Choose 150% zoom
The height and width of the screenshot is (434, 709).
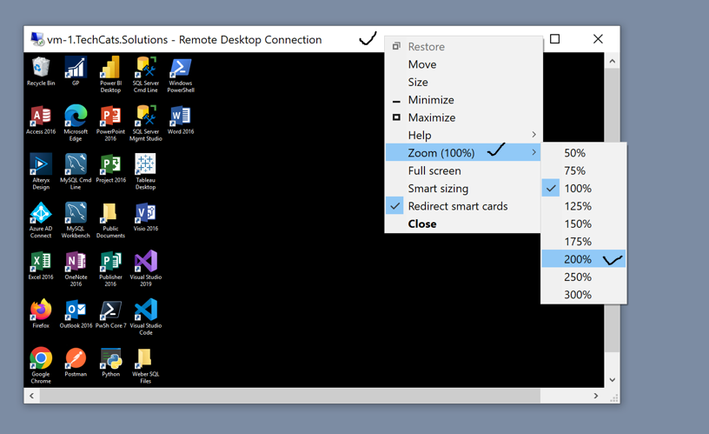[583, 224]
